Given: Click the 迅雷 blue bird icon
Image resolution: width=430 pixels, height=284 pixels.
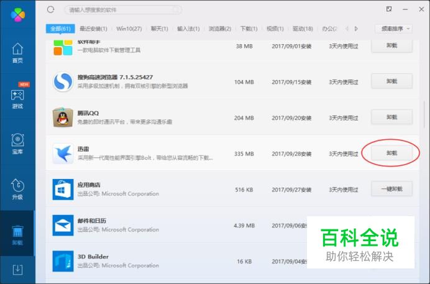Looking at the screenshot, I should (x=63, y=153).
